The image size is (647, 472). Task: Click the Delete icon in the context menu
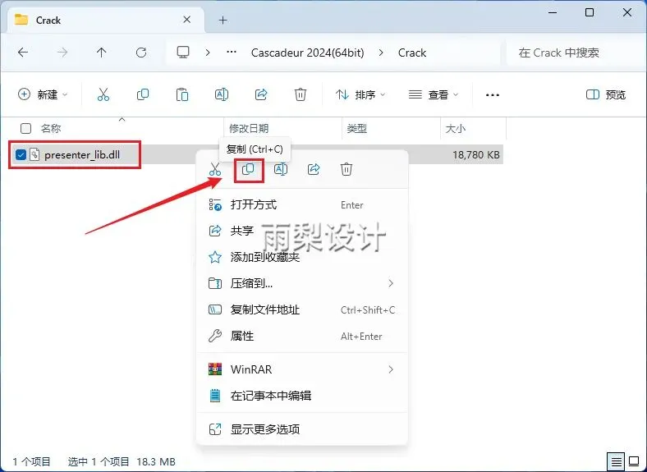tap(346, 169)
